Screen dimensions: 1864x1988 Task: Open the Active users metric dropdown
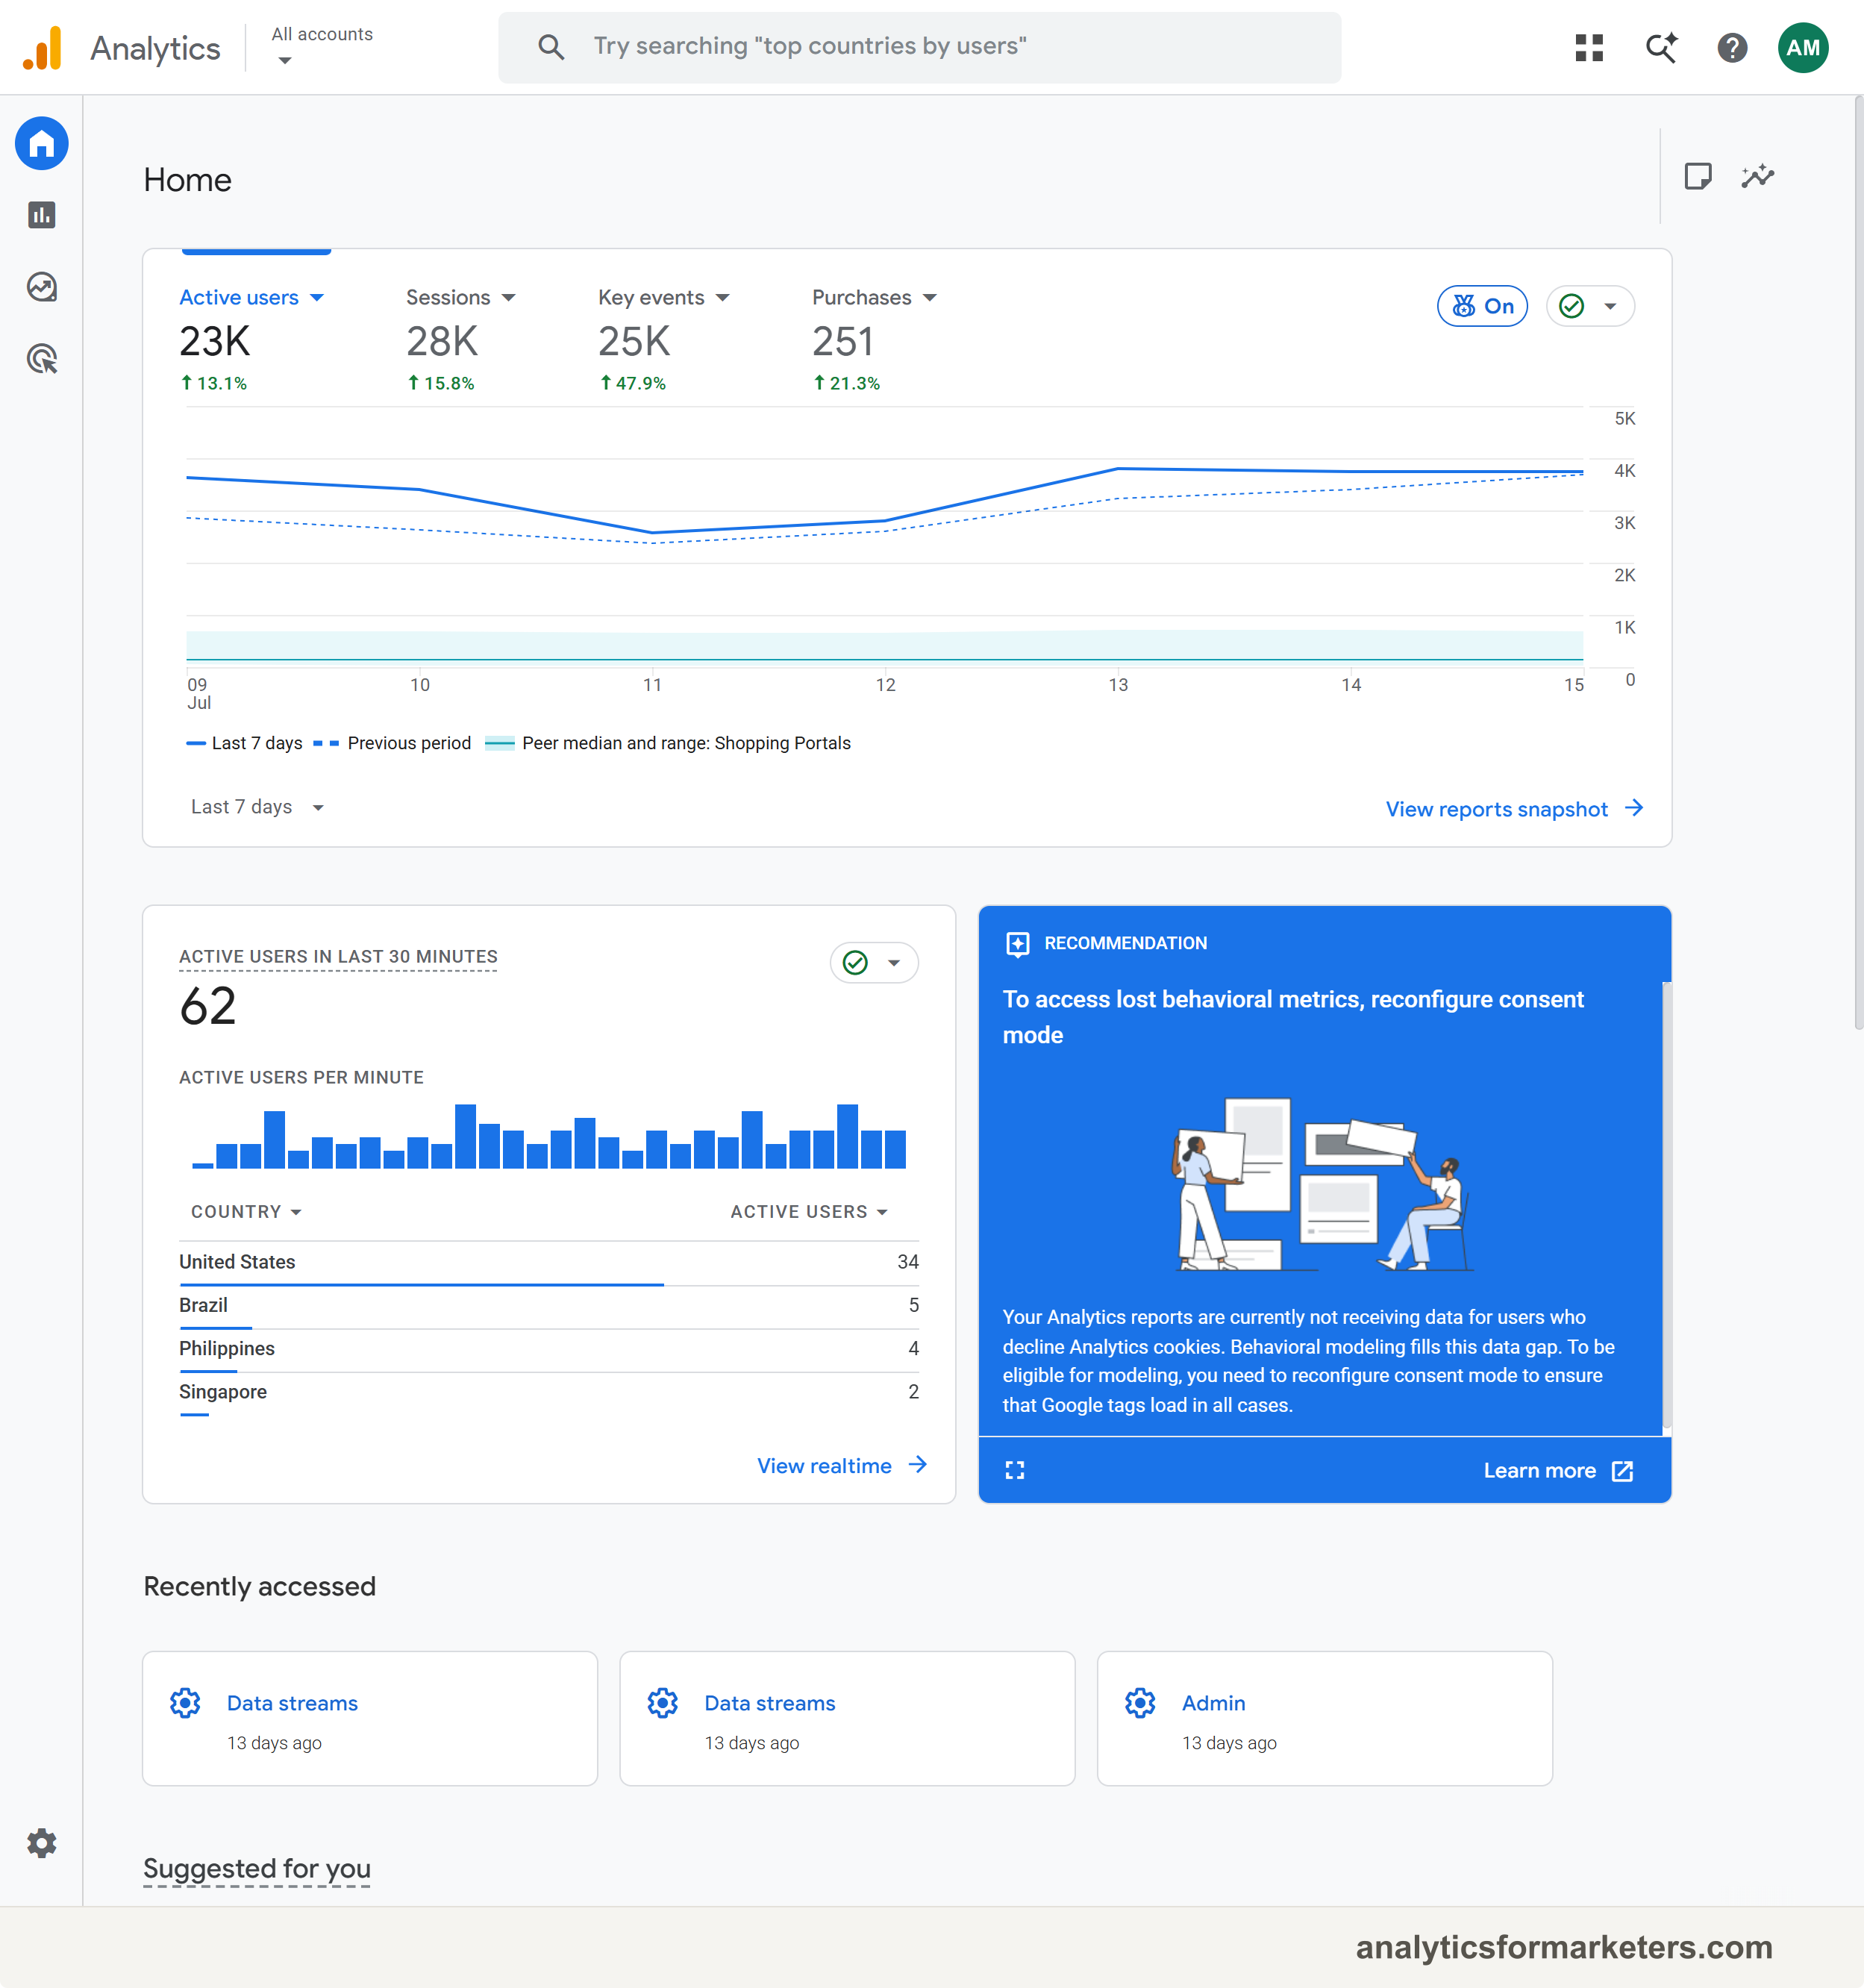(x=252, y=297)
